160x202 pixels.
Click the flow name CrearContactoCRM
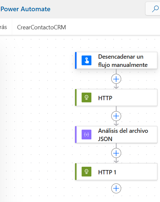click(x=42, y=27)
